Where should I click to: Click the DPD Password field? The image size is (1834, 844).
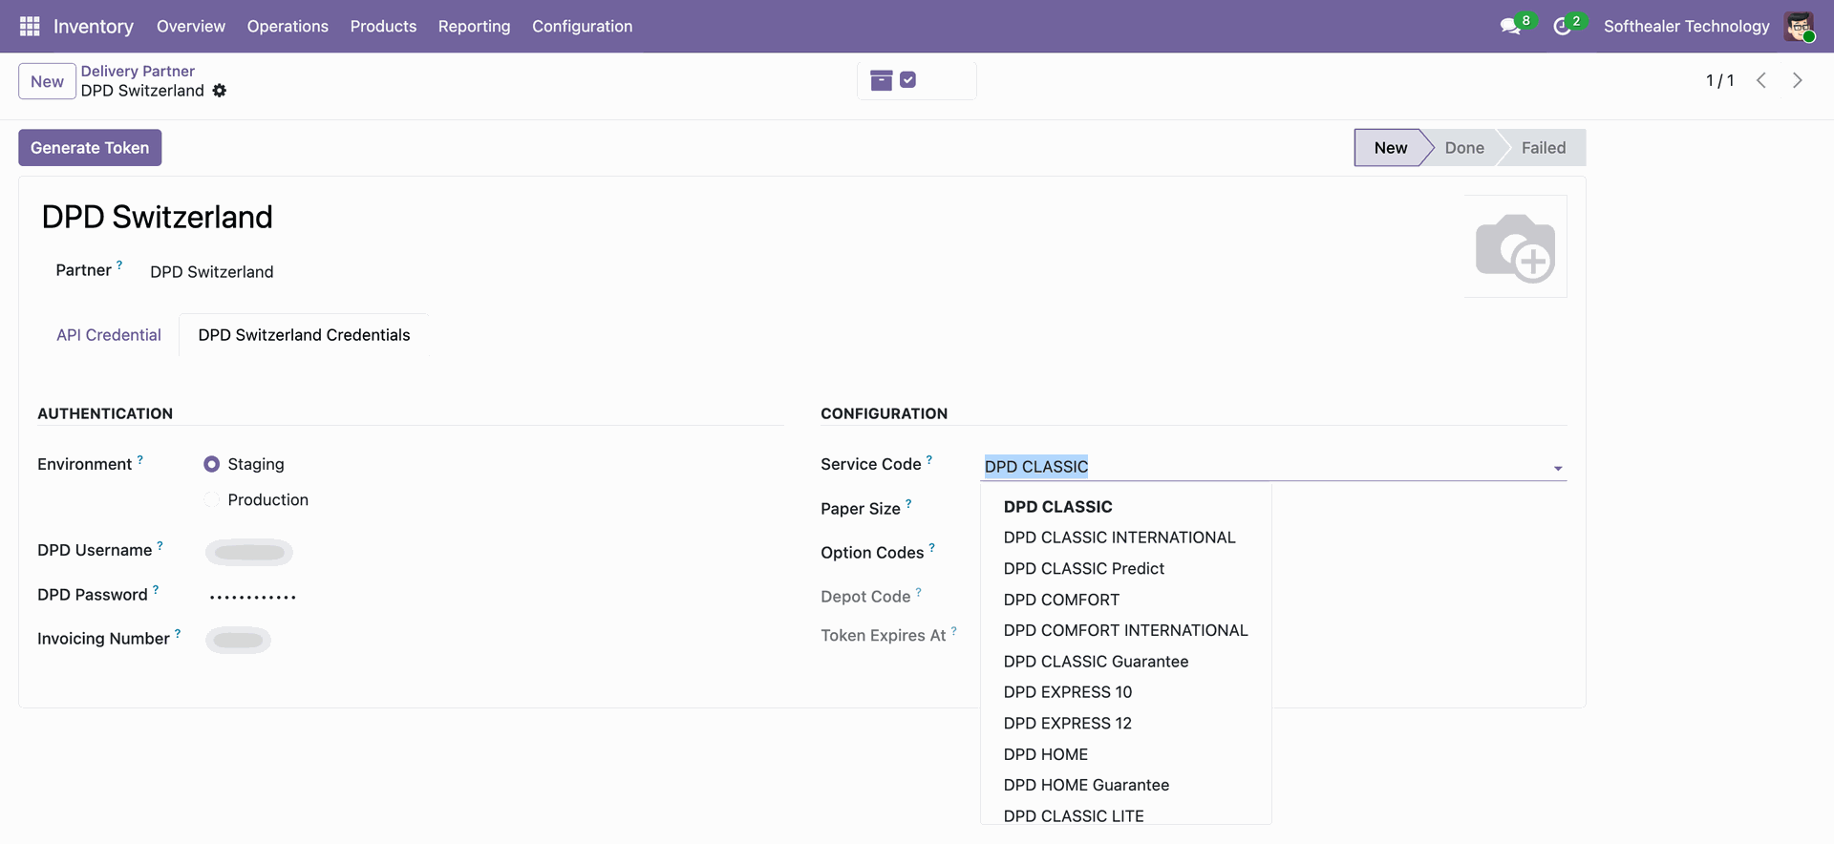pyautogui.click(x=253, y=597)
